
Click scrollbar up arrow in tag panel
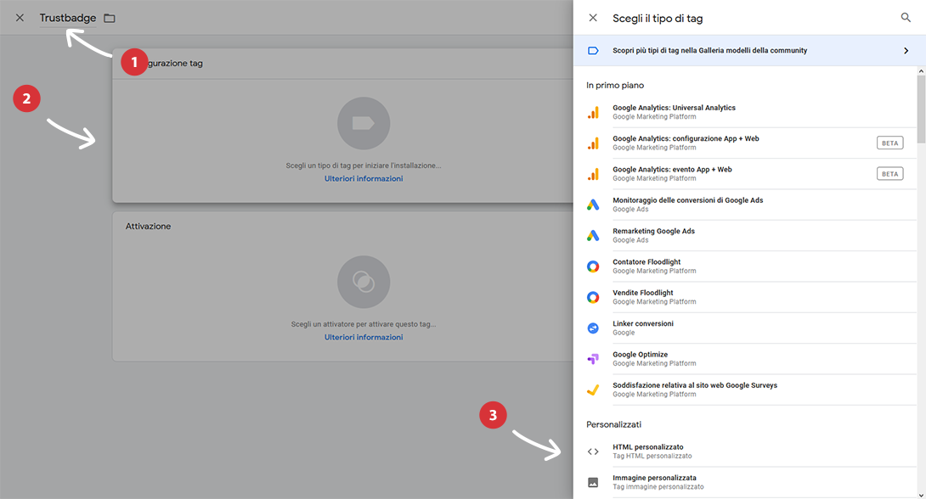coord(921,70)
